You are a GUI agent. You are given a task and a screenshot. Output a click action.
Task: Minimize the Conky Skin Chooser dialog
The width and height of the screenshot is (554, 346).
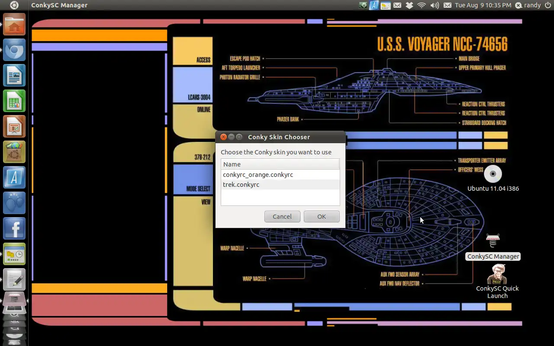(x=231, y=137)
